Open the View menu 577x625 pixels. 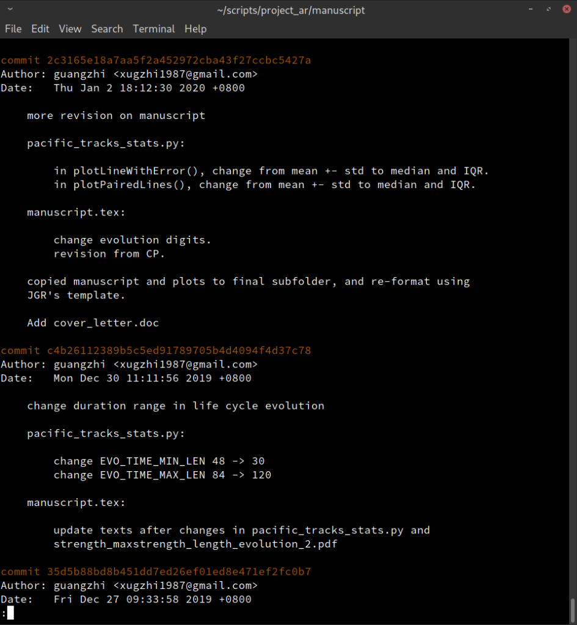(70, 29)
